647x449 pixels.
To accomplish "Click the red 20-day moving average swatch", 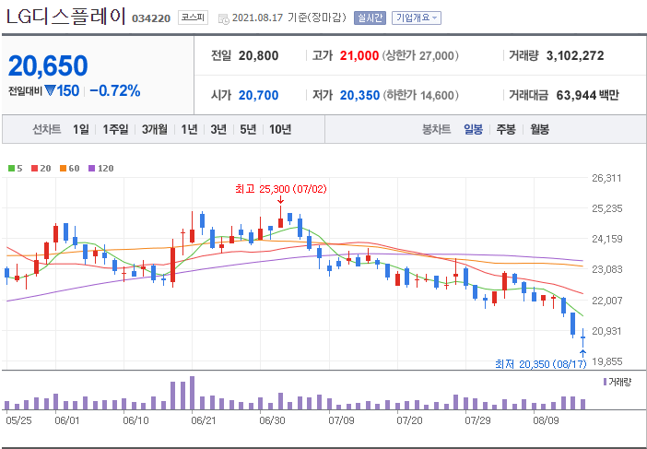I will pos(34,169).
